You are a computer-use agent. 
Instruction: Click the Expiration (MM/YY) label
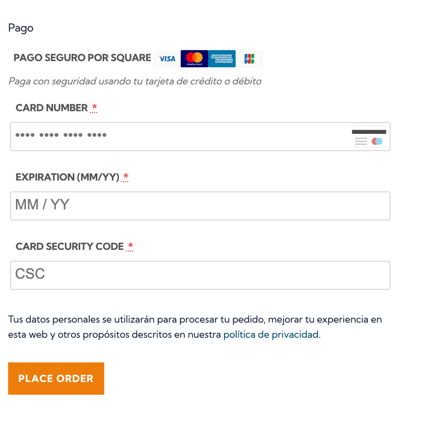point(67,177)
